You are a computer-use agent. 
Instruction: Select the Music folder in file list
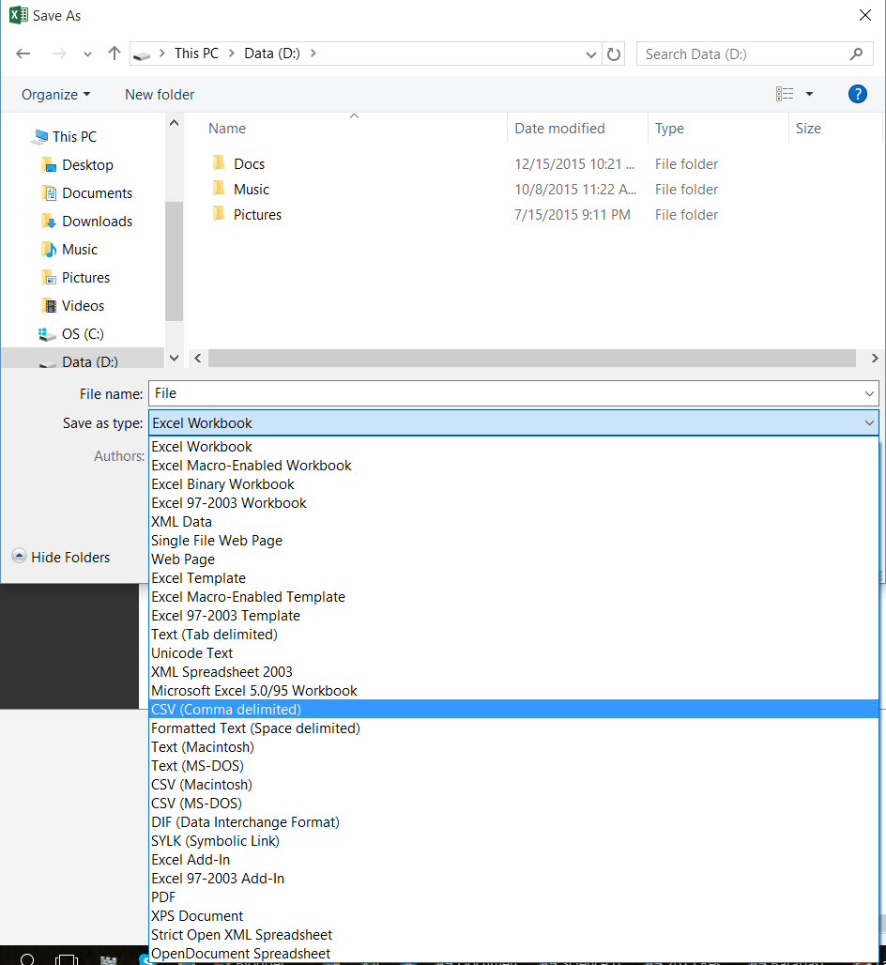click(252, 190)
